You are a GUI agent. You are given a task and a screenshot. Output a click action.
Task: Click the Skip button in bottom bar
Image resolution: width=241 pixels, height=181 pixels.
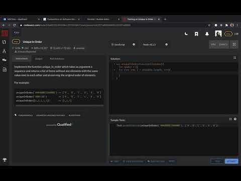(x=114, y=161)
